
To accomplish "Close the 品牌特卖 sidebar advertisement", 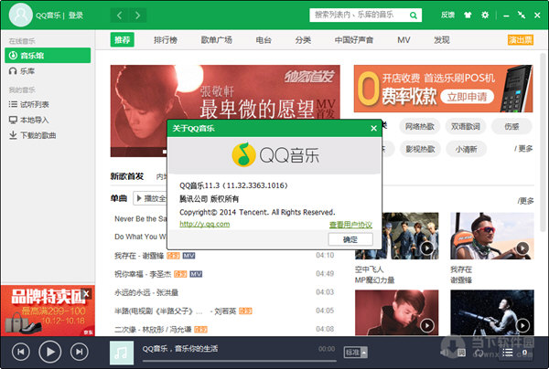I will point(86,293).
